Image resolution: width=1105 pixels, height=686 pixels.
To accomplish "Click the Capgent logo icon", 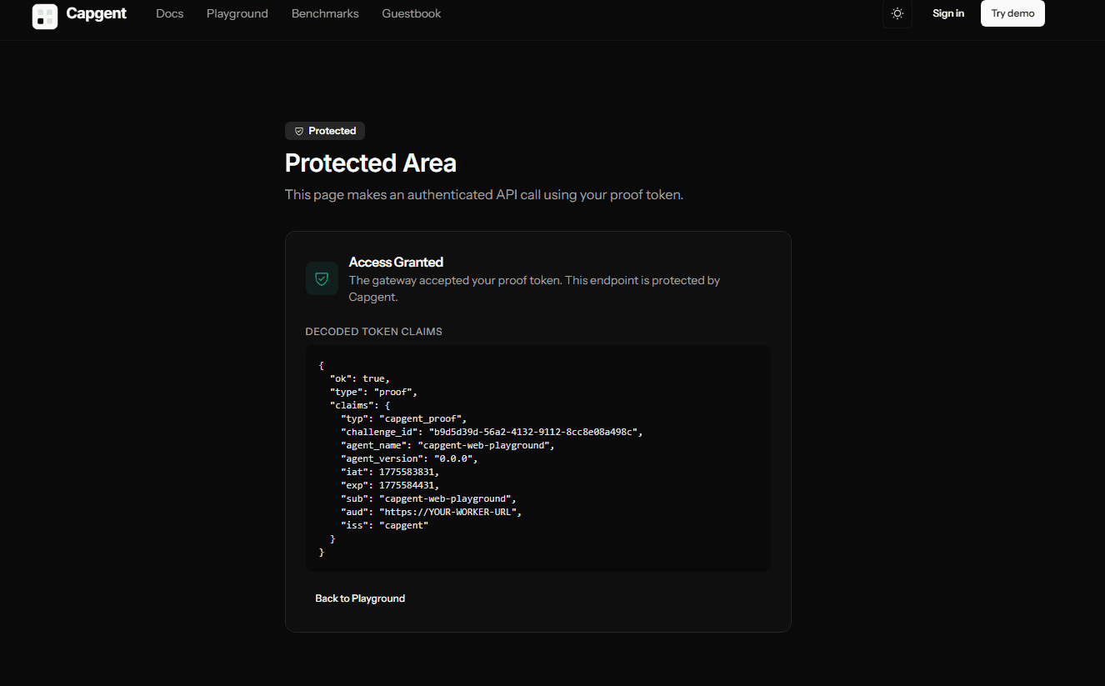I will coord(45,16).
